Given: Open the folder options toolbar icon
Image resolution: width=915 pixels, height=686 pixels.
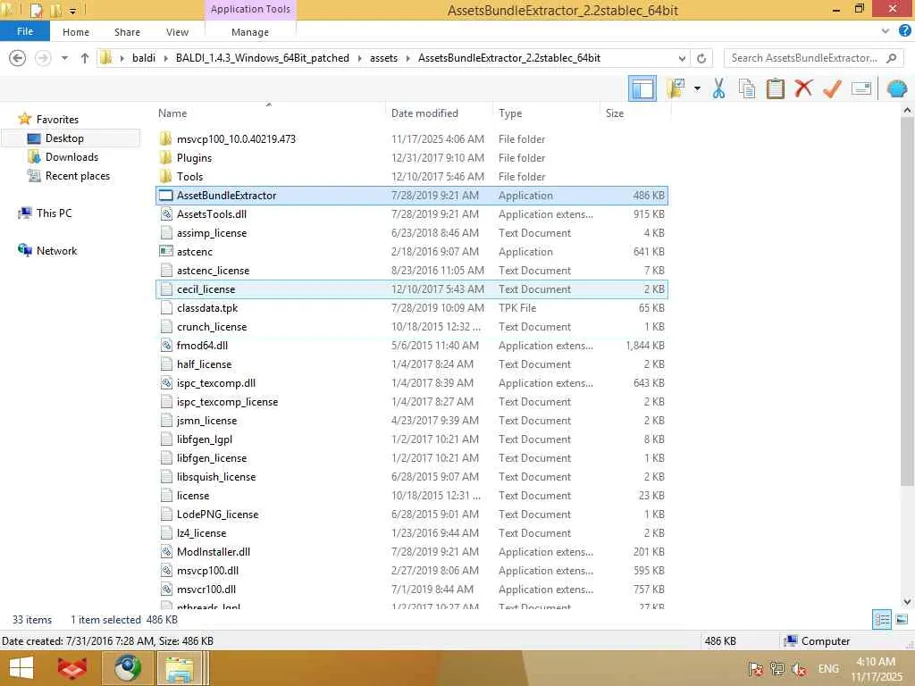Looking at the screenshot, I should point(676,88).
